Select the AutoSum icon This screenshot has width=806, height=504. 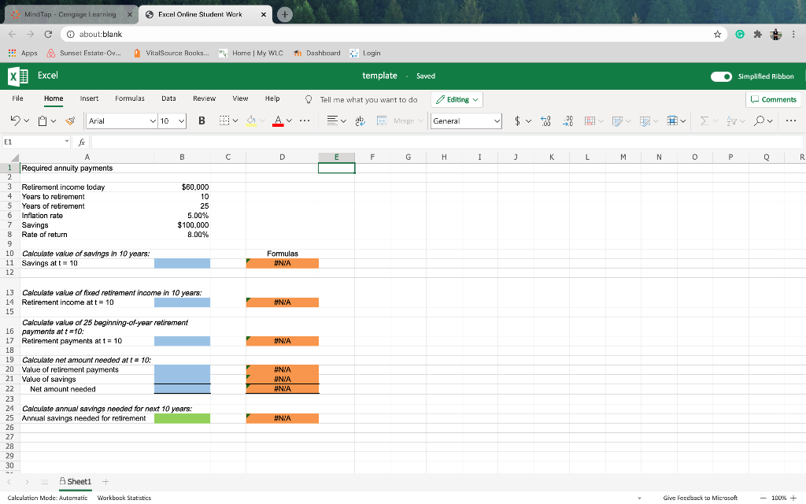pos(703,122)
